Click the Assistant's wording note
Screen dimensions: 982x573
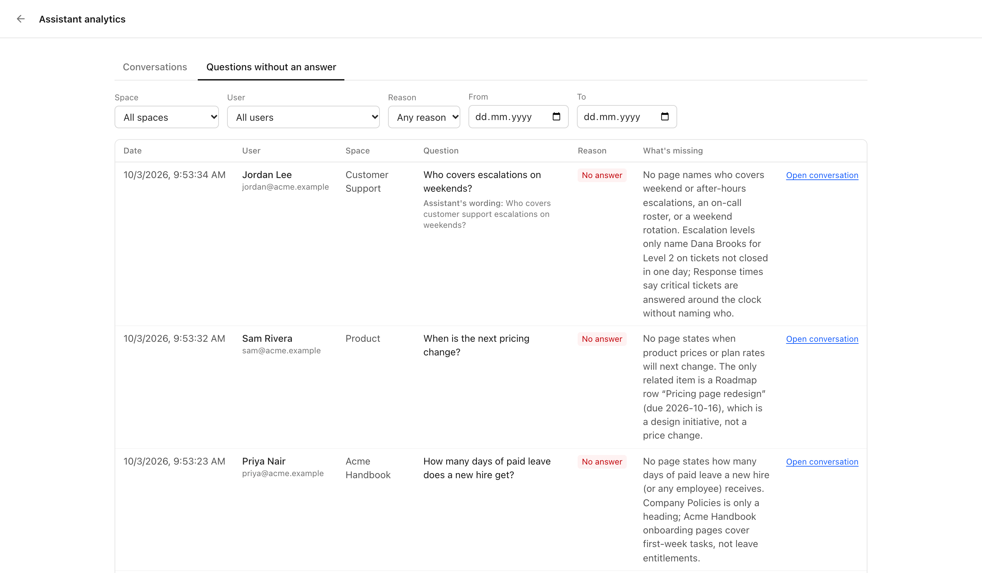pos(487,215)
